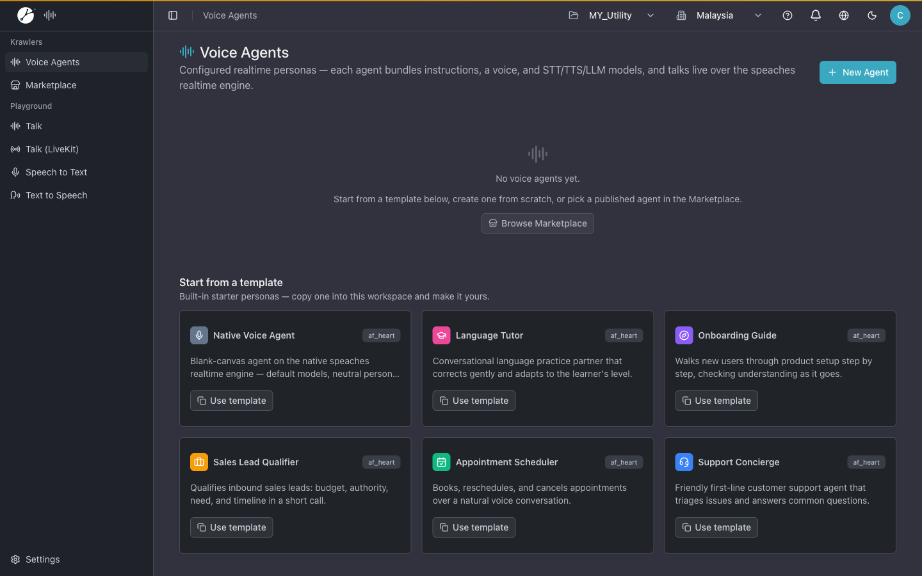Use the Sales Lead Qualifier template
This screenshot has width=922, height=576.
click(x=232, y=527)
